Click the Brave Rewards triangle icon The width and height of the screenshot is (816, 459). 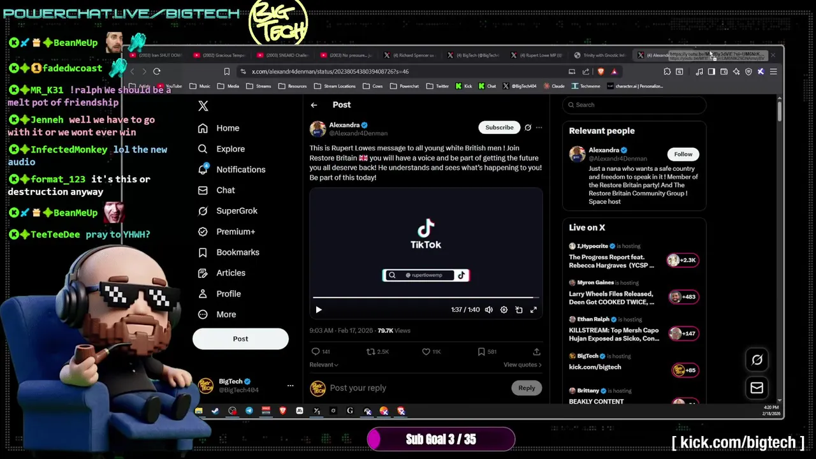[x=614, y=71]
